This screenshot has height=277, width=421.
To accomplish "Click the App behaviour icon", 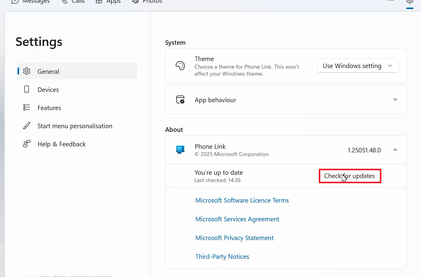I will click(x=180, y=99).
